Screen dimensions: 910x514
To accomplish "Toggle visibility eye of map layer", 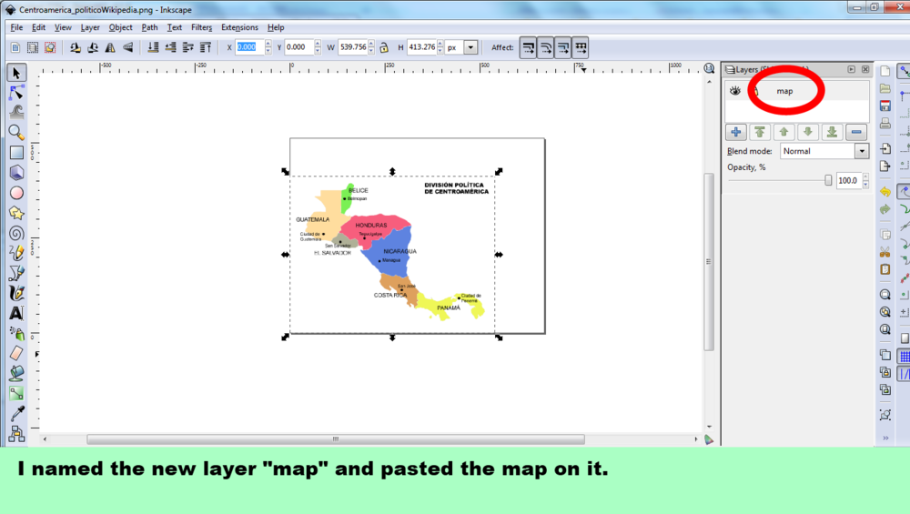I will tap(735, 91).
